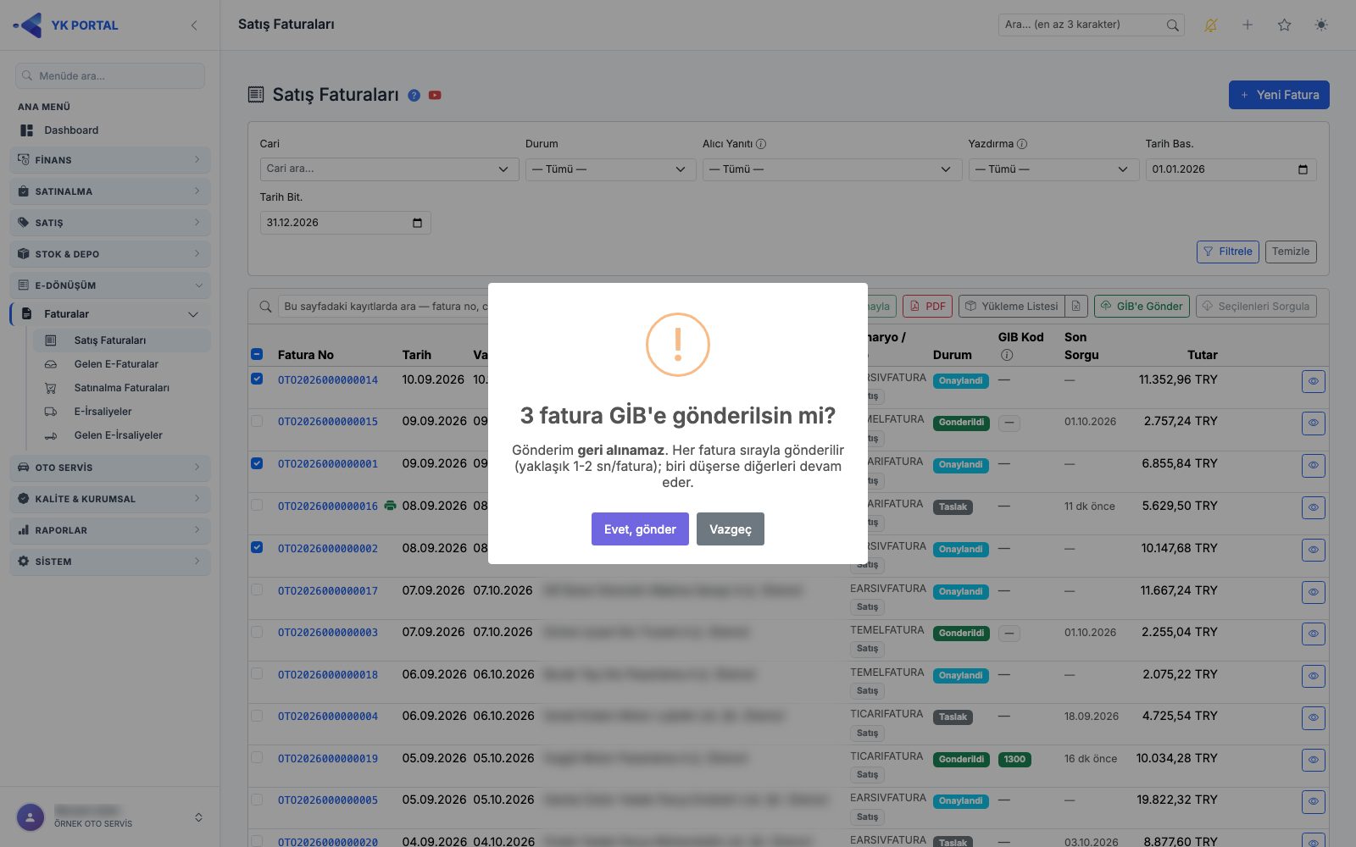The height and width of the screenshot is (847, 1356).
Task: Click the document icon beside Yükleme Listesi
Action: [x=1076, y=306]
